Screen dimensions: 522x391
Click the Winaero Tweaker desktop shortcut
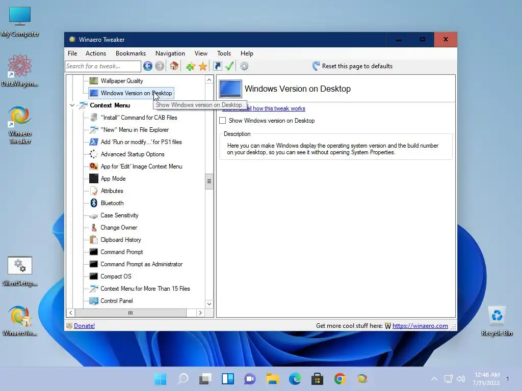pyautogui.click(x=20, y=125)
